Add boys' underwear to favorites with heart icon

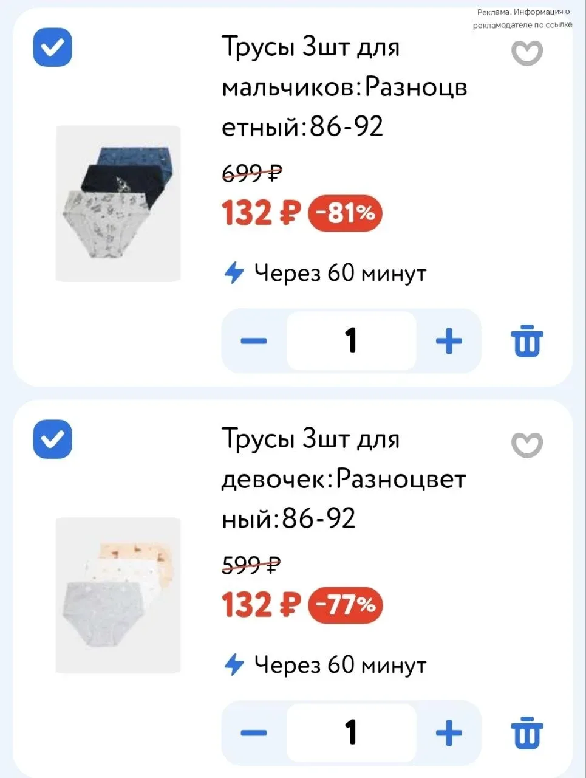click(x=526, y=53)
